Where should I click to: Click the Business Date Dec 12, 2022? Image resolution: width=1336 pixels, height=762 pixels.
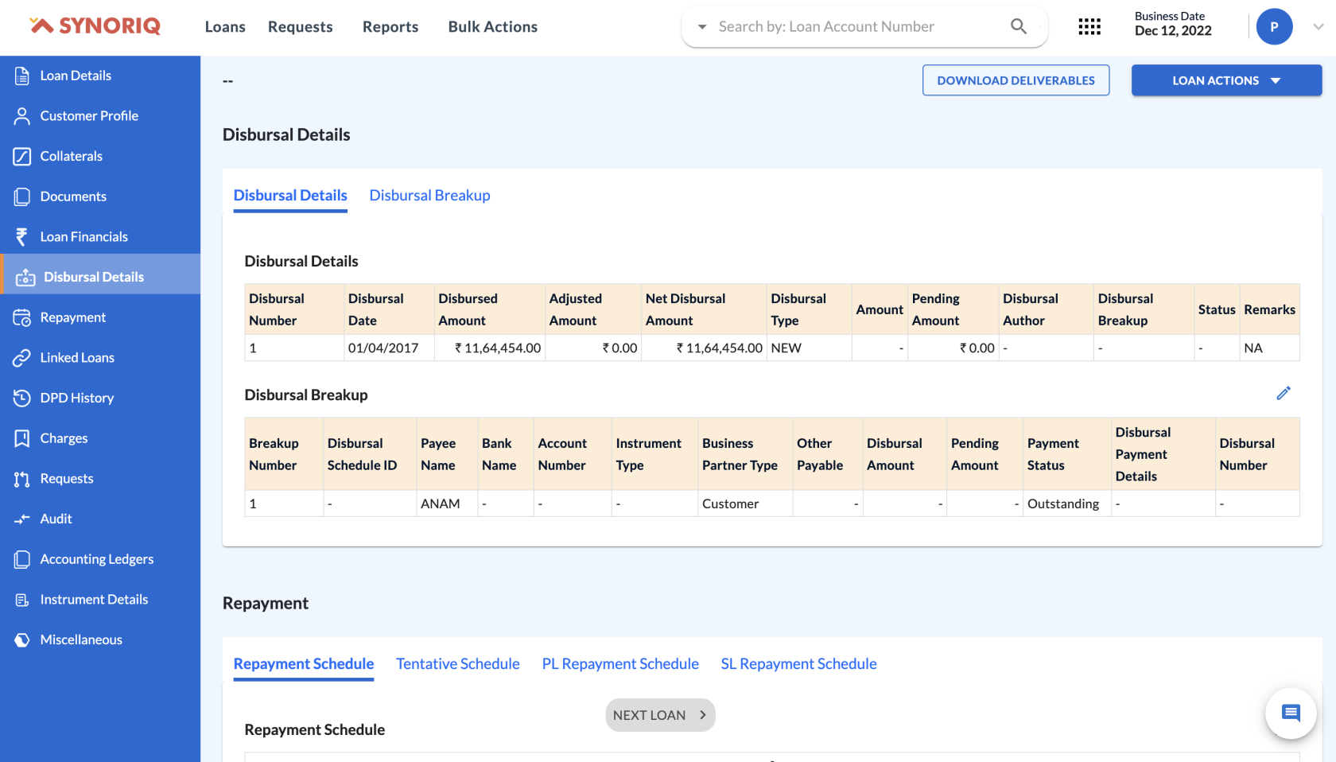coord(1173,24)
